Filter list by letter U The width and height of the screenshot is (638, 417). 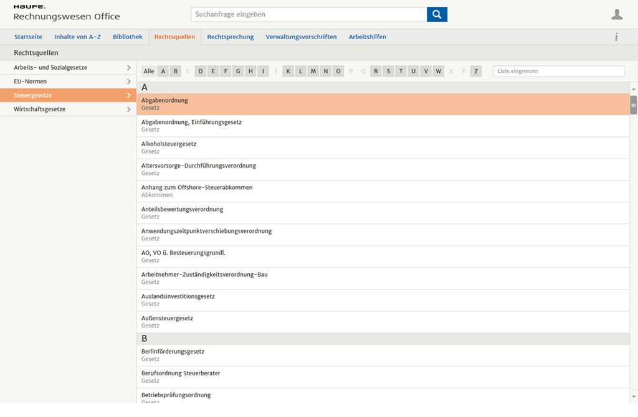pos(414,71)
